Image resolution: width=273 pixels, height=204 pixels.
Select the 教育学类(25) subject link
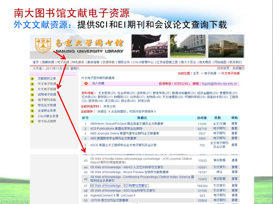pos(162,93)
